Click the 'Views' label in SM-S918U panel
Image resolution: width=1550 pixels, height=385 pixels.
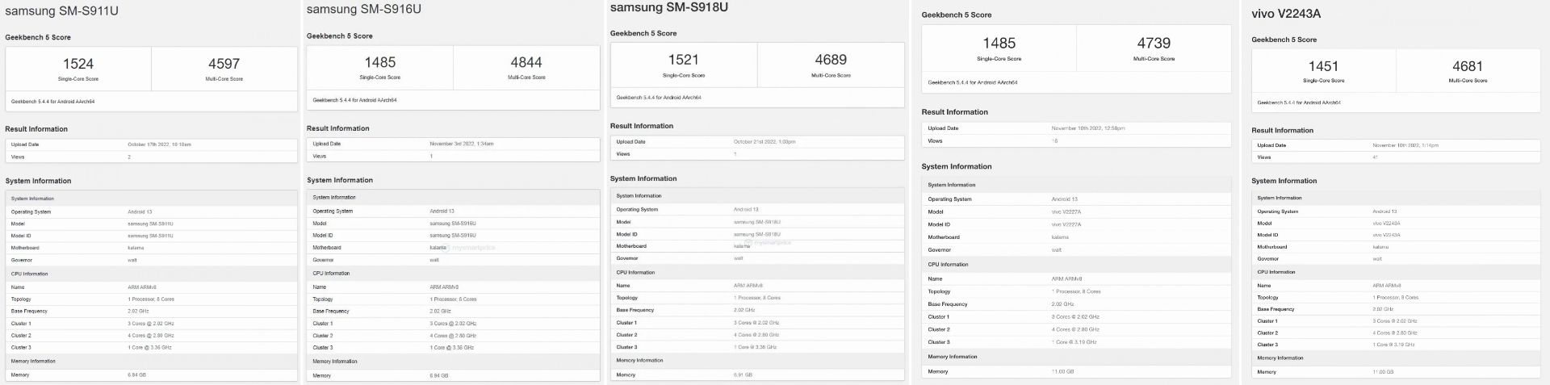click(x=622, y=154)
